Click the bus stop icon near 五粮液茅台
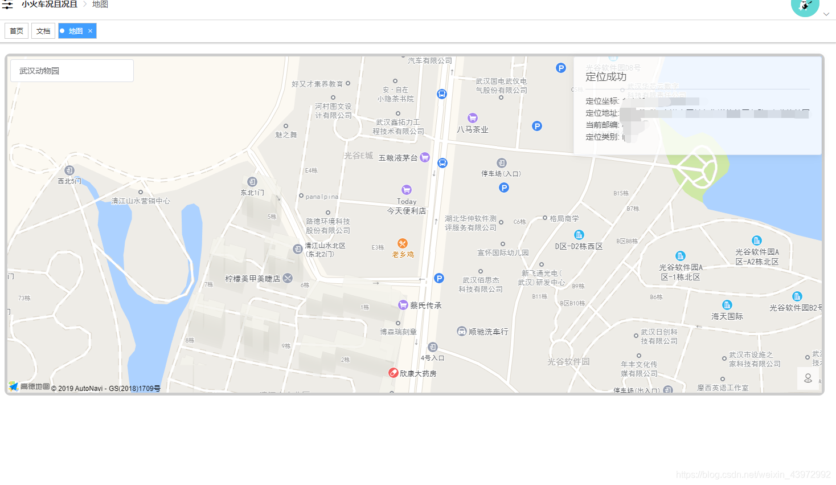This screenshot has height=485, width=836. 442,163
